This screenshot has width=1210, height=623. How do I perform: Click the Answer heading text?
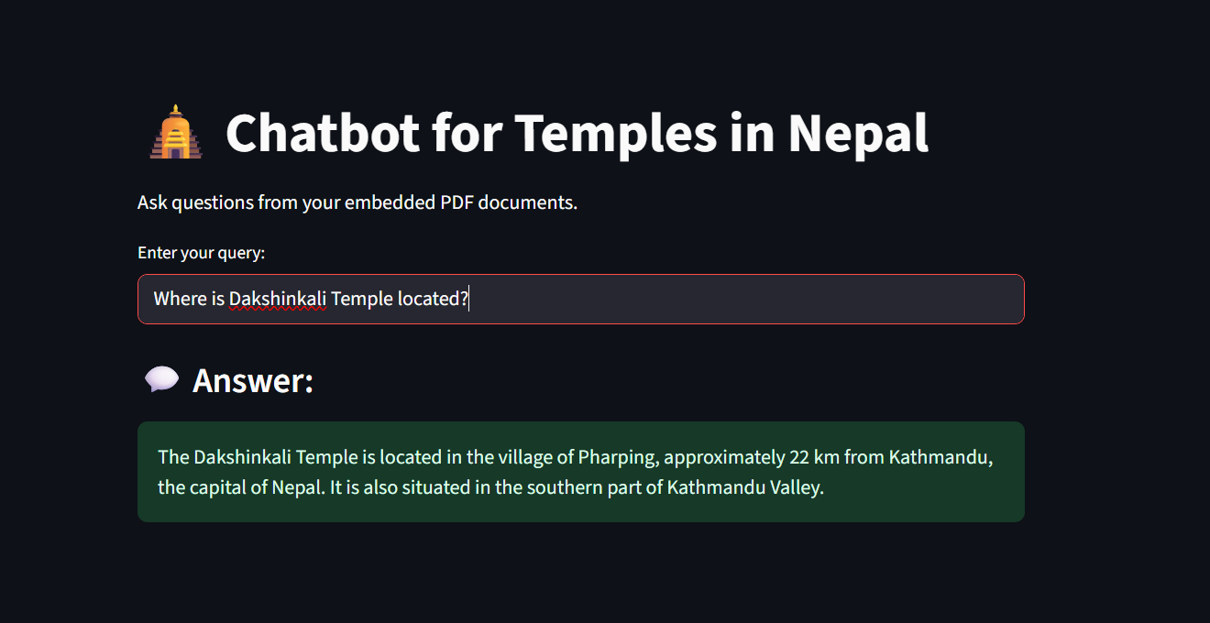coord(252,379)
